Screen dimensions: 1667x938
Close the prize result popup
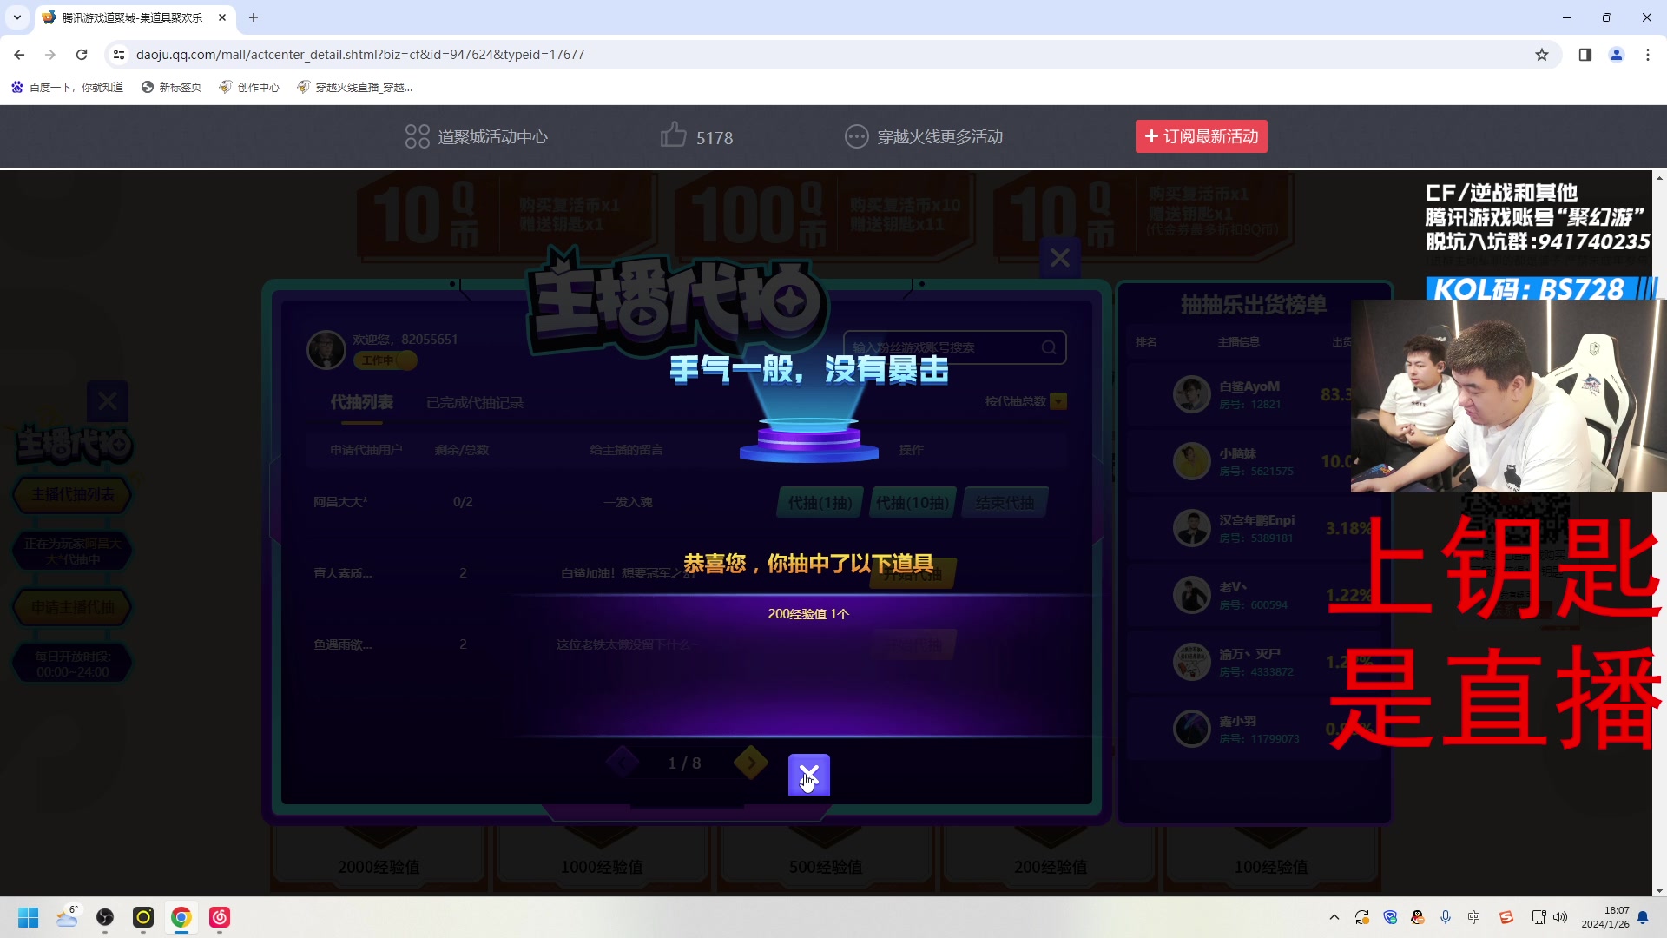(808, 774)
